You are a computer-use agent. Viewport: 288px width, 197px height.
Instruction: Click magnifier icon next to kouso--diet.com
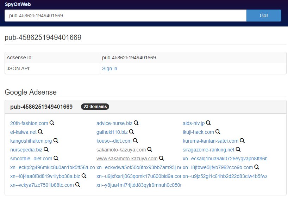(135, 141)
